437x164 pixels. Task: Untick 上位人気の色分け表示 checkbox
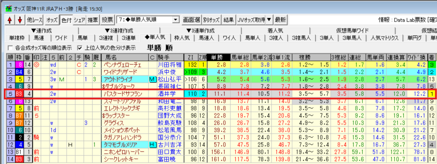tap(80, 48)
